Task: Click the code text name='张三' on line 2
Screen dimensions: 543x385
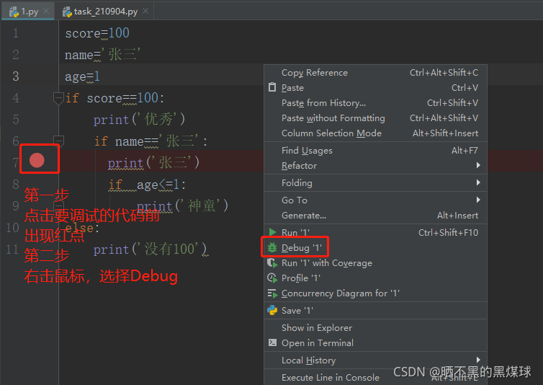Action: coord(102,55)
